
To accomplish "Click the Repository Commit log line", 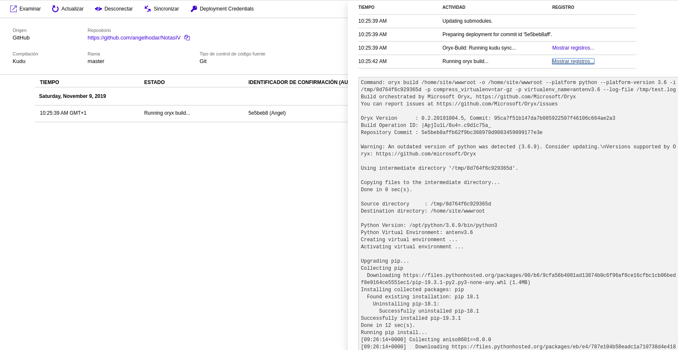I will (452, 132).
